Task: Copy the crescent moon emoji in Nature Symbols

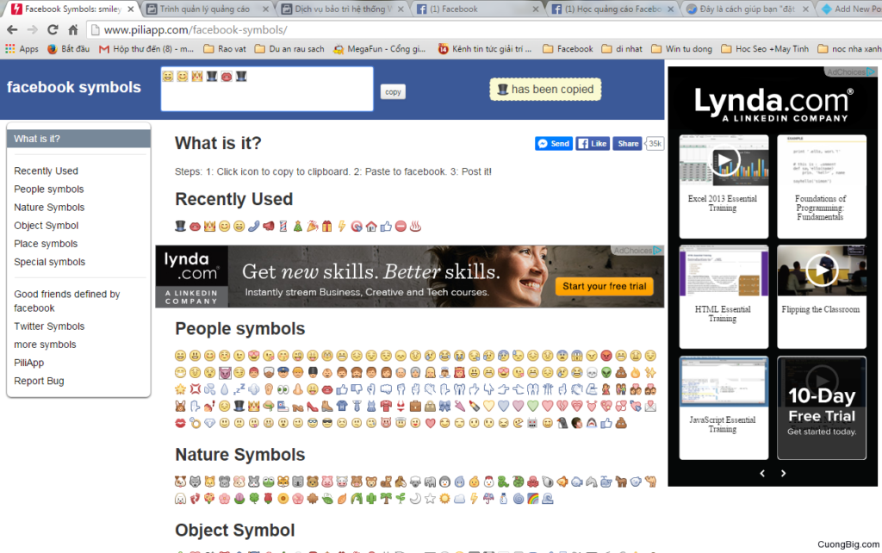Action: pos(415,499)
